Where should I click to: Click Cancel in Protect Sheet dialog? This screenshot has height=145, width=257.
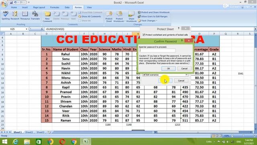[181, 81]
